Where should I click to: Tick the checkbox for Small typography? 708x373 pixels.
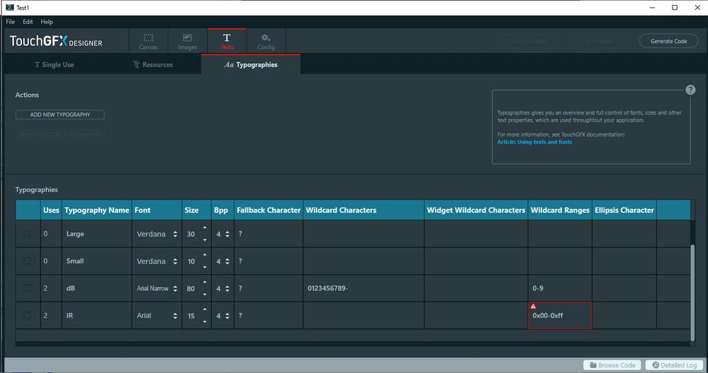click(27, 260)
